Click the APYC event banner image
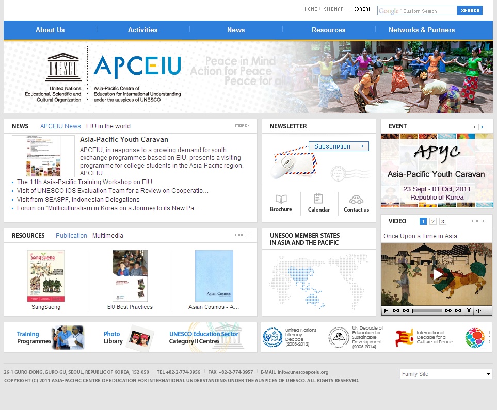Viewport: 497px width, 410px height. 437,171
